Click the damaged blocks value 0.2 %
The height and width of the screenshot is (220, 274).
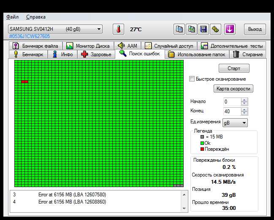click(x=229, y=167)
